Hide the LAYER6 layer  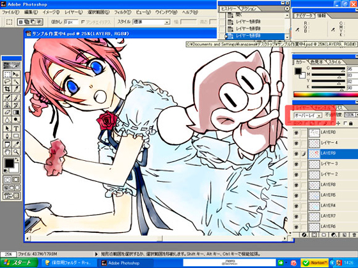[296, 227]
